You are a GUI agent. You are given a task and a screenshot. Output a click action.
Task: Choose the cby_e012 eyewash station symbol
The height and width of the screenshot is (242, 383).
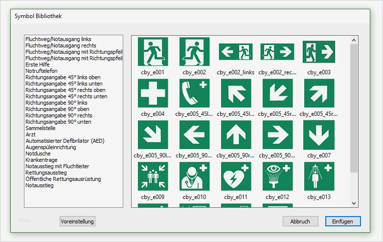click(x=277, y=176)
